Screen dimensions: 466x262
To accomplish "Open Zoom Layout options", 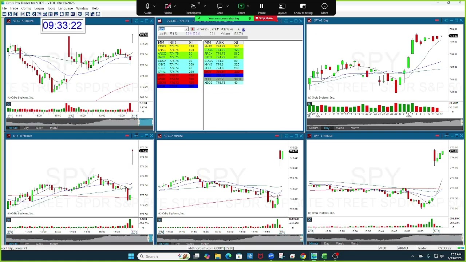I will tap(282, 8).
